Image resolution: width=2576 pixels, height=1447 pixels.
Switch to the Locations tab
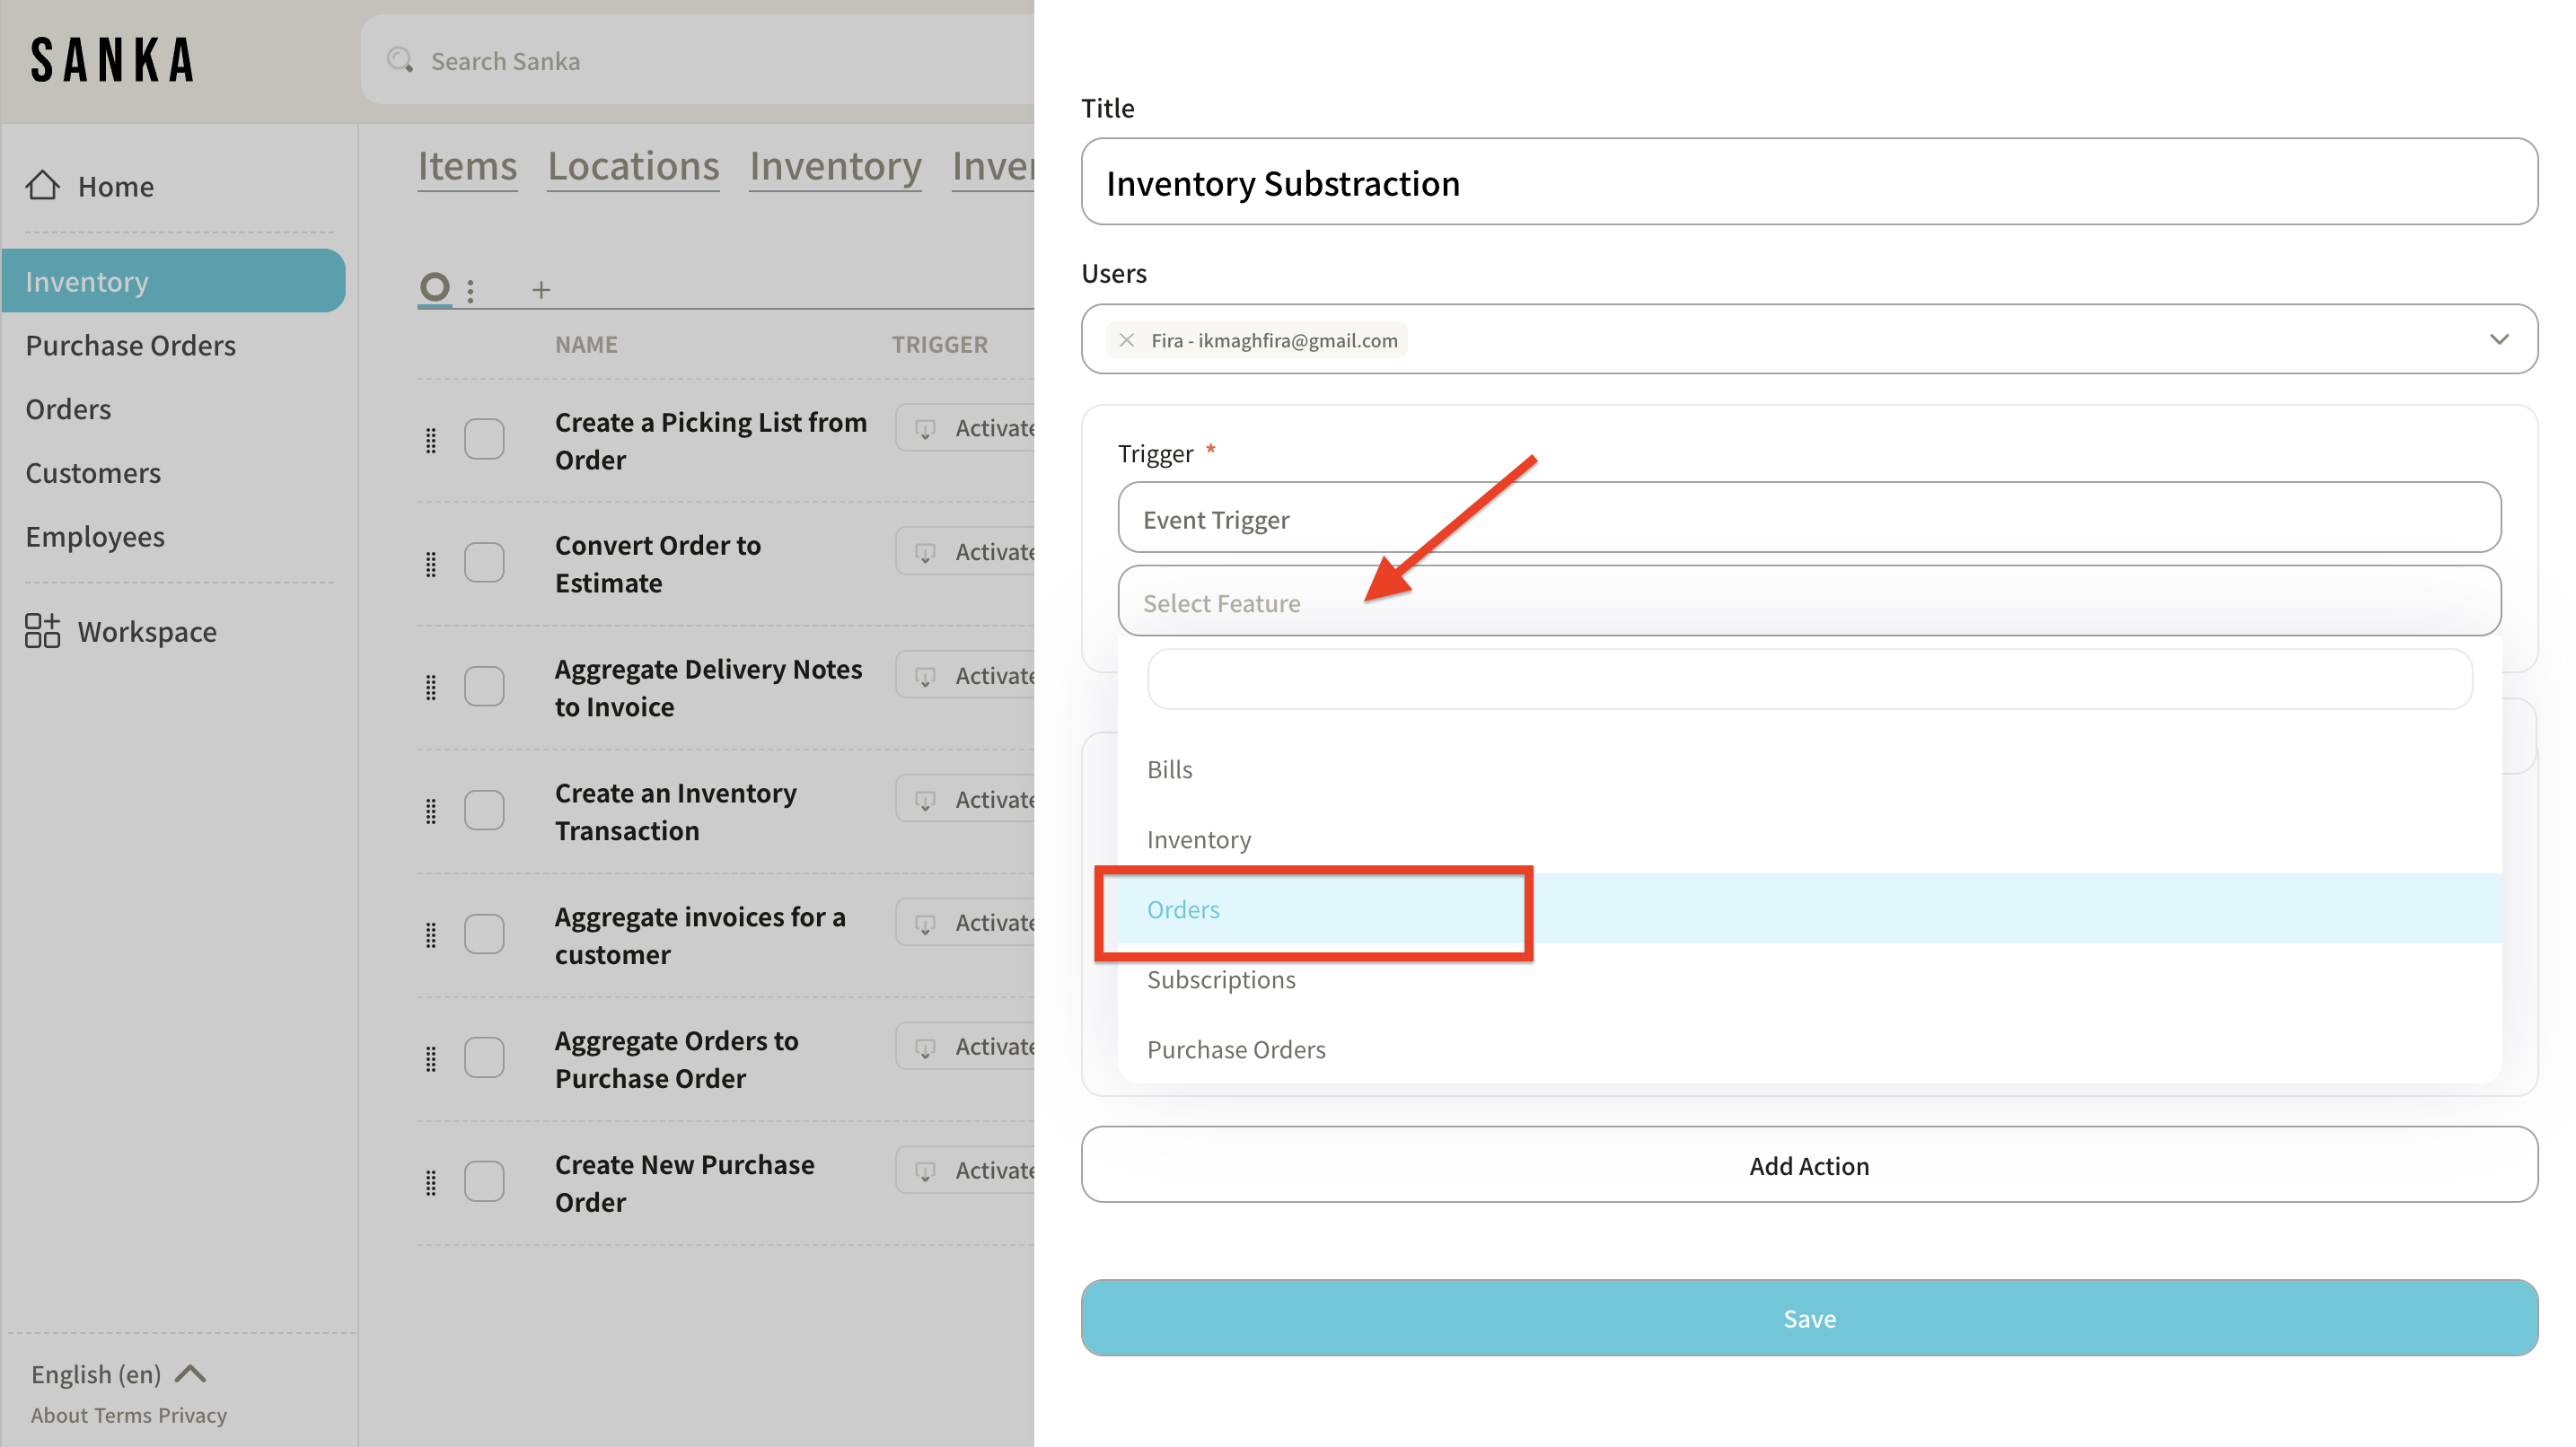coord(633,166)
